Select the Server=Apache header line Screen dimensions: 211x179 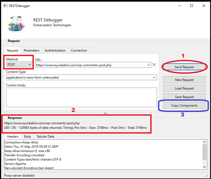15,164
